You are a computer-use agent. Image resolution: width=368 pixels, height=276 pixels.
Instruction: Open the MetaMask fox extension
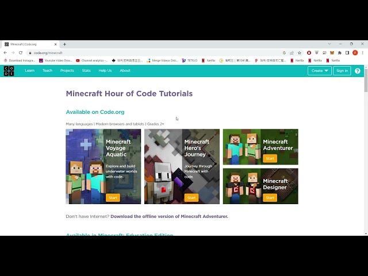pyautogui.click(x=332, y=53)
